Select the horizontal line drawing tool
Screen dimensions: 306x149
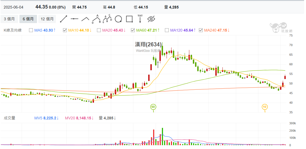[75, 19]
